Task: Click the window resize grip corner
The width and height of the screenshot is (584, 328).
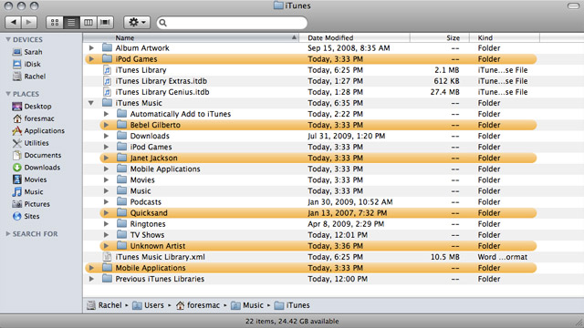Action: click(x=579, y=323)
